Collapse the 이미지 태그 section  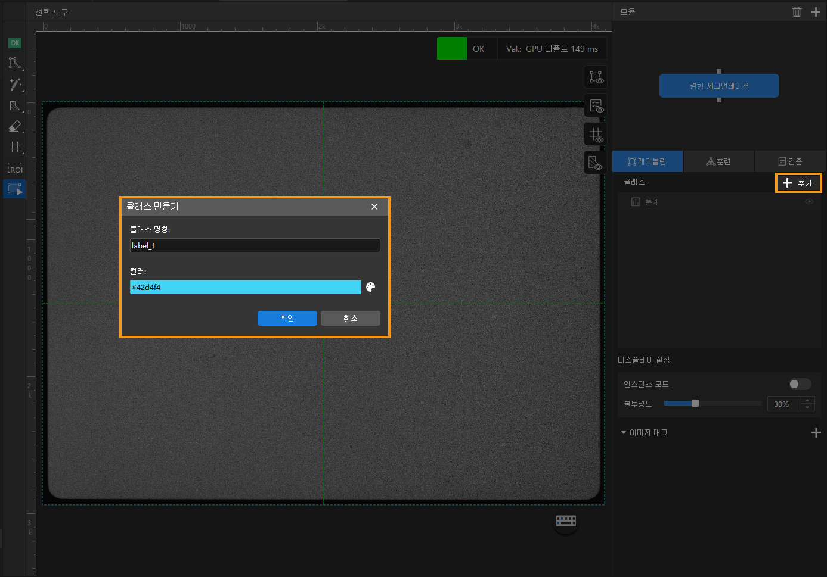(x=624, y=432)
